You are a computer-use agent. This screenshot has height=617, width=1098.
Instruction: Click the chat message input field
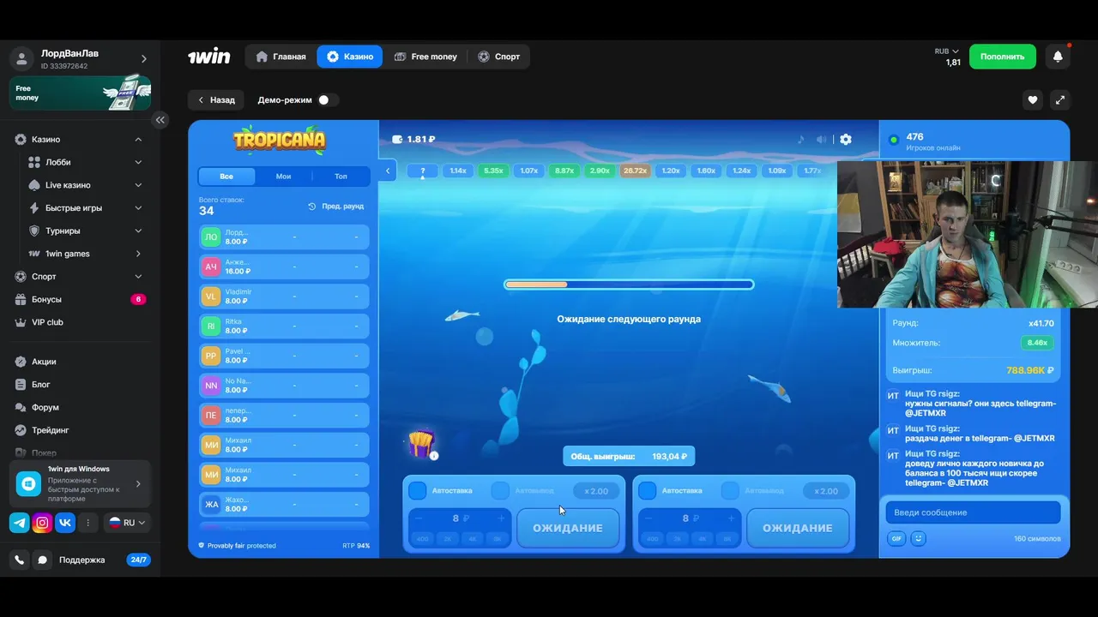pyautogui.click(x=974, y=512)
